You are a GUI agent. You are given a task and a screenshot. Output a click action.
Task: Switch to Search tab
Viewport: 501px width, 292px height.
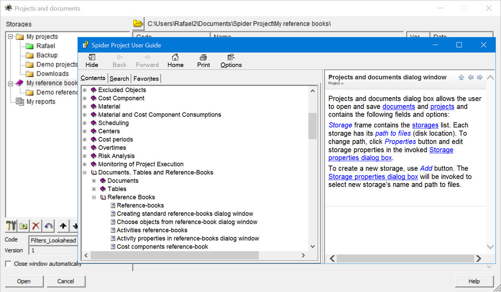[119, 78]
